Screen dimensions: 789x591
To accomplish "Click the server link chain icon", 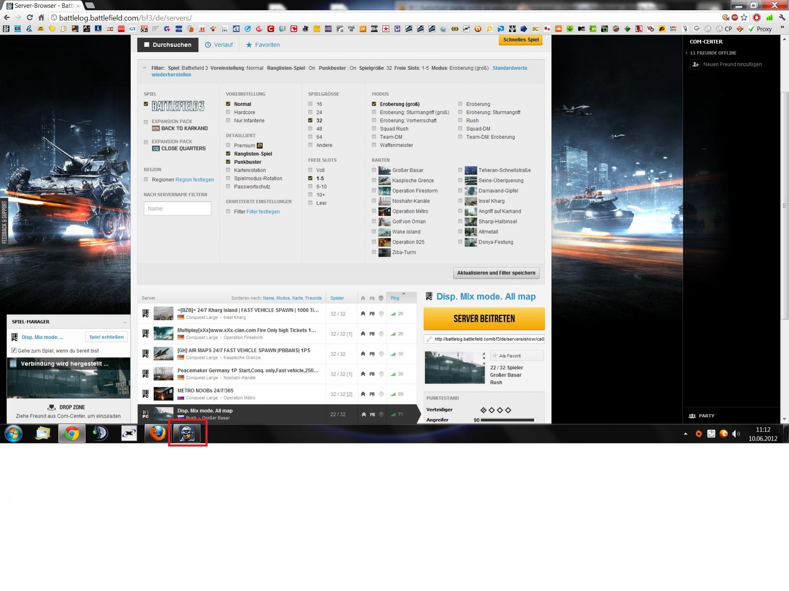I will click(x=429, y=339).
